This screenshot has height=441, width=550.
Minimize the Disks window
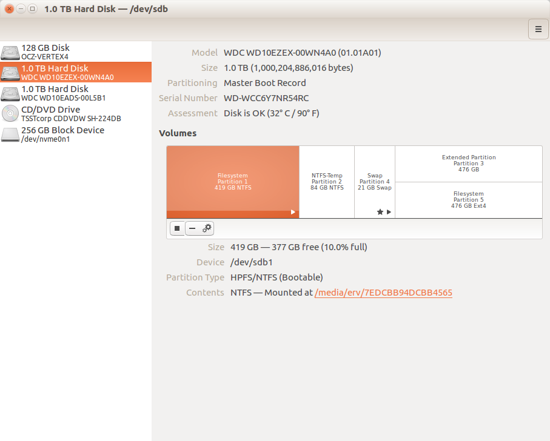pyautogui.click(x=21, y=9)
